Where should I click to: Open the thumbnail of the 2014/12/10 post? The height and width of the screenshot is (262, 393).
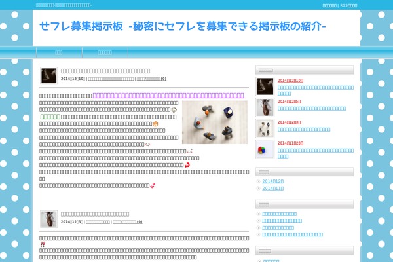pyautogui.click(x=49, y=76)
